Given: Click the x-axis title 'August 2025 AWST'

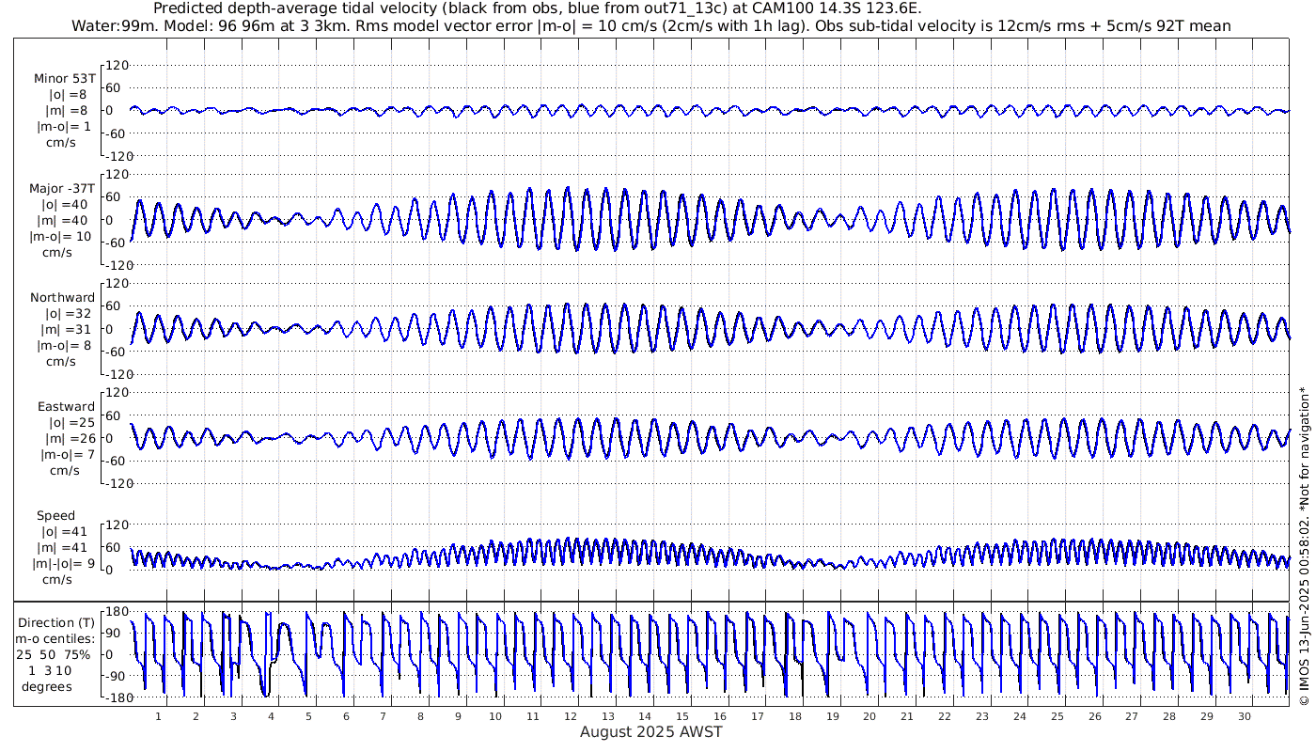Looking at the screenshot, I should (651, 731).
